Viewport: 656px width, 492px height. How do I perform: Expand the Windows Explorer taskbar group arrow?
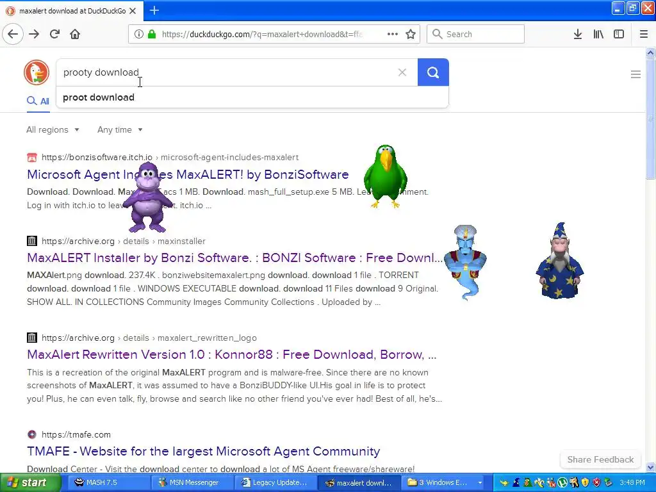tap(480, 482)
